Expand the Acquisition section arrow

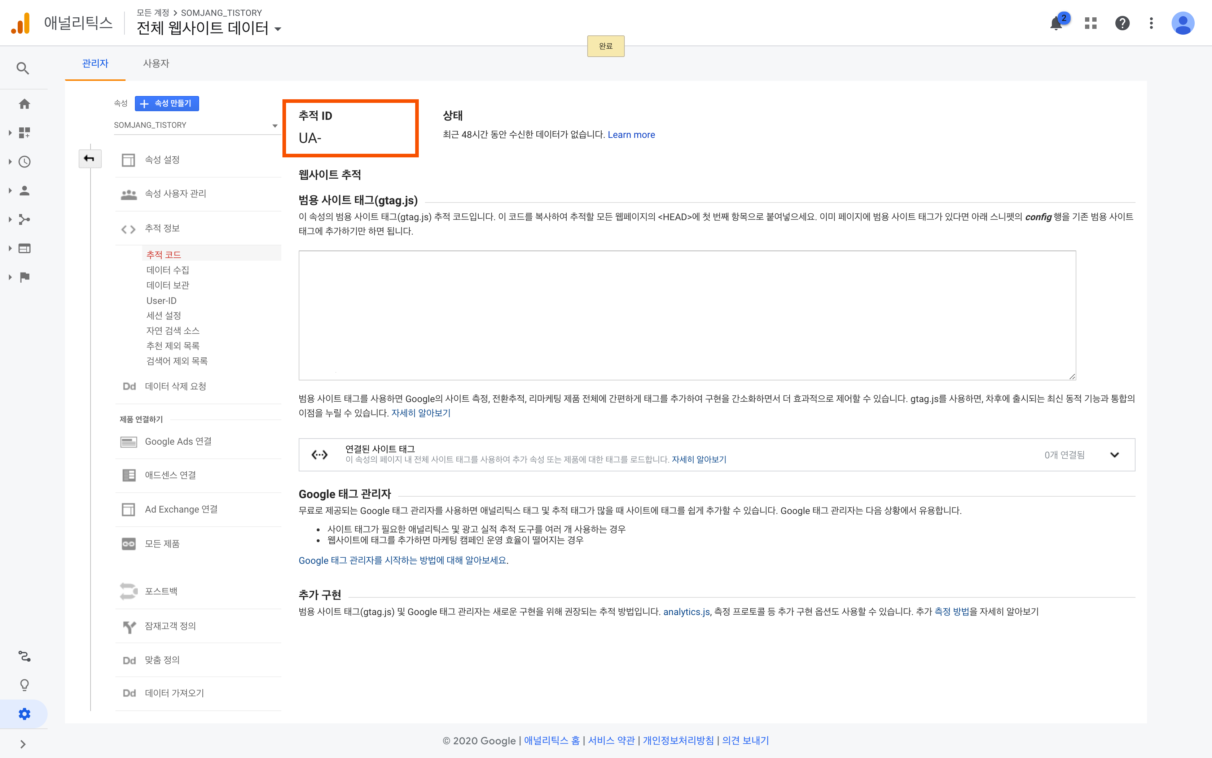(x=10, y=219)
